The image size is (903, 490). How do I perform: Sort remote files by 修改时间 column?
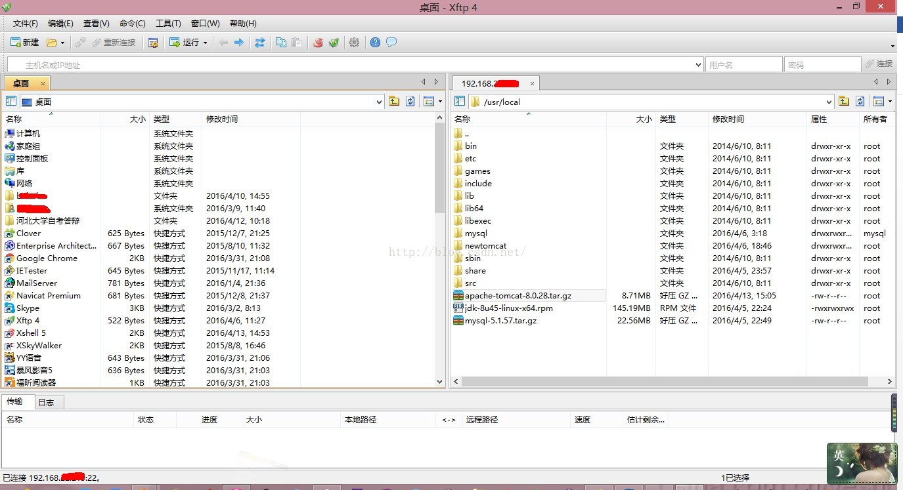point(757,119)
